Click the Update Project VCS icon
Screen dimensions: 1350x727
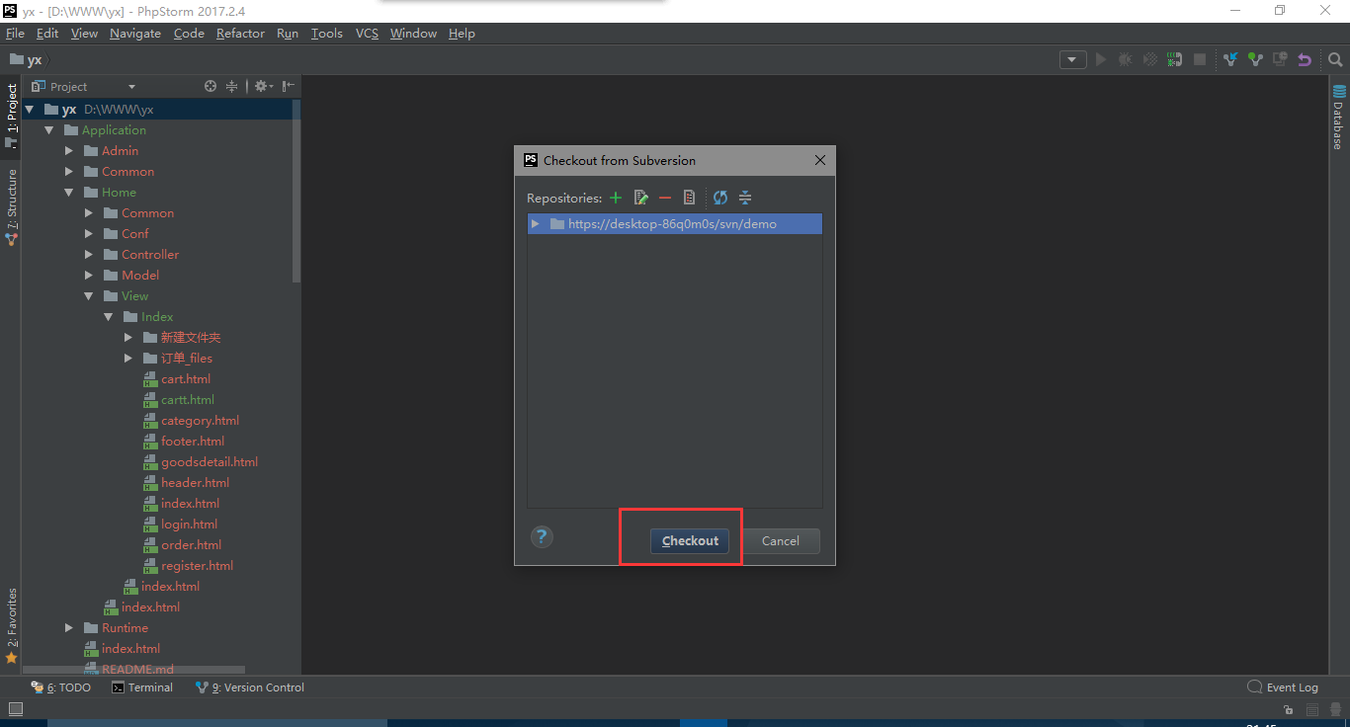[x=1230, y=59]
